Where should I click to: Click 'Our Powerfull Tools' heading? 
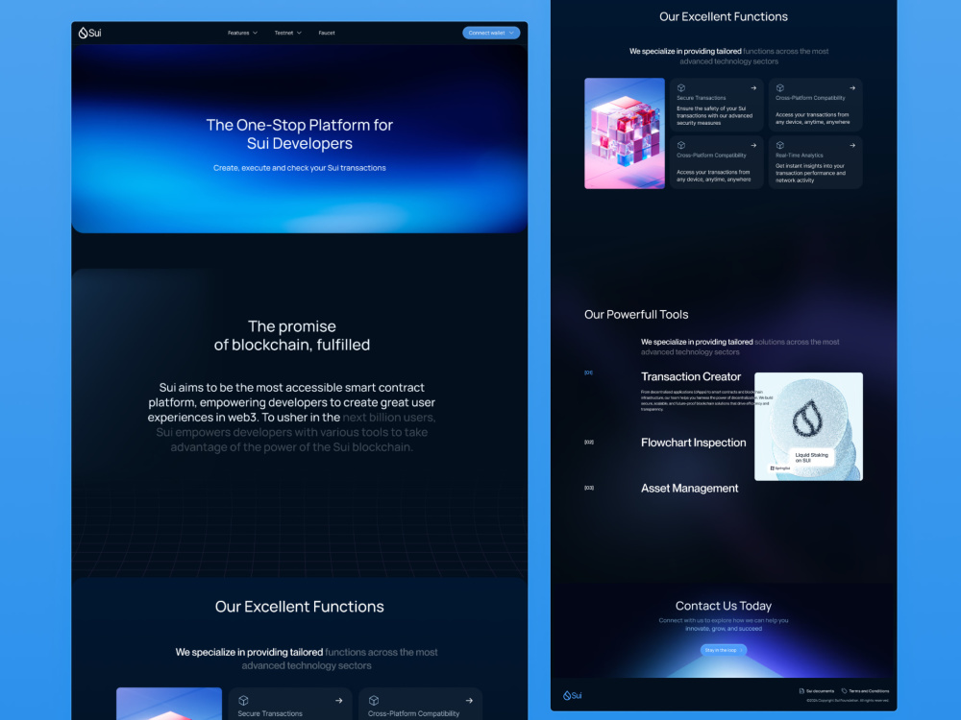pos(636,315)
